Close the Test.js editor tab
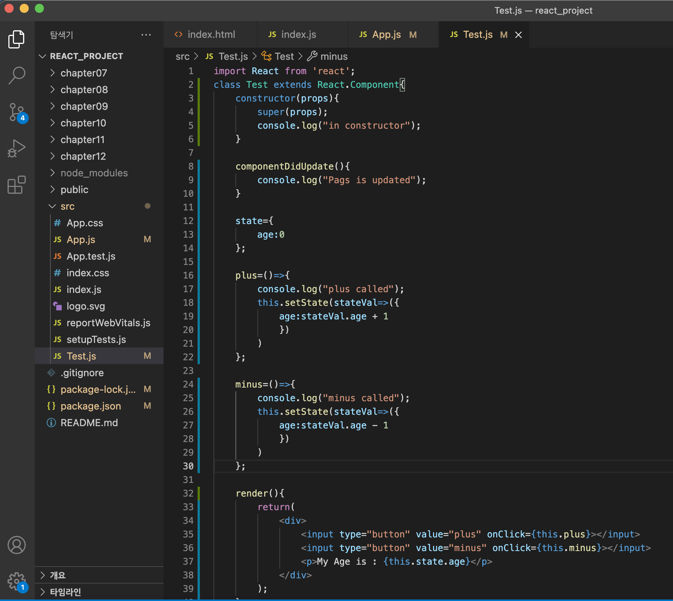The height and width of the screenshot is (601, 673). pos(519,35)
